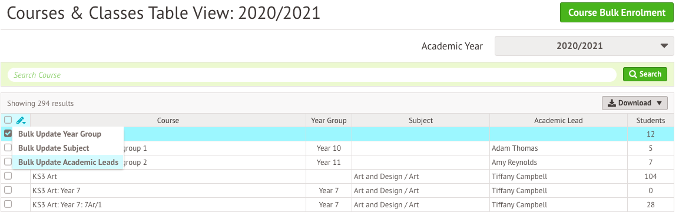Check the KS3 Art row checkbox

pyautogui.click(x=8, y=176)
